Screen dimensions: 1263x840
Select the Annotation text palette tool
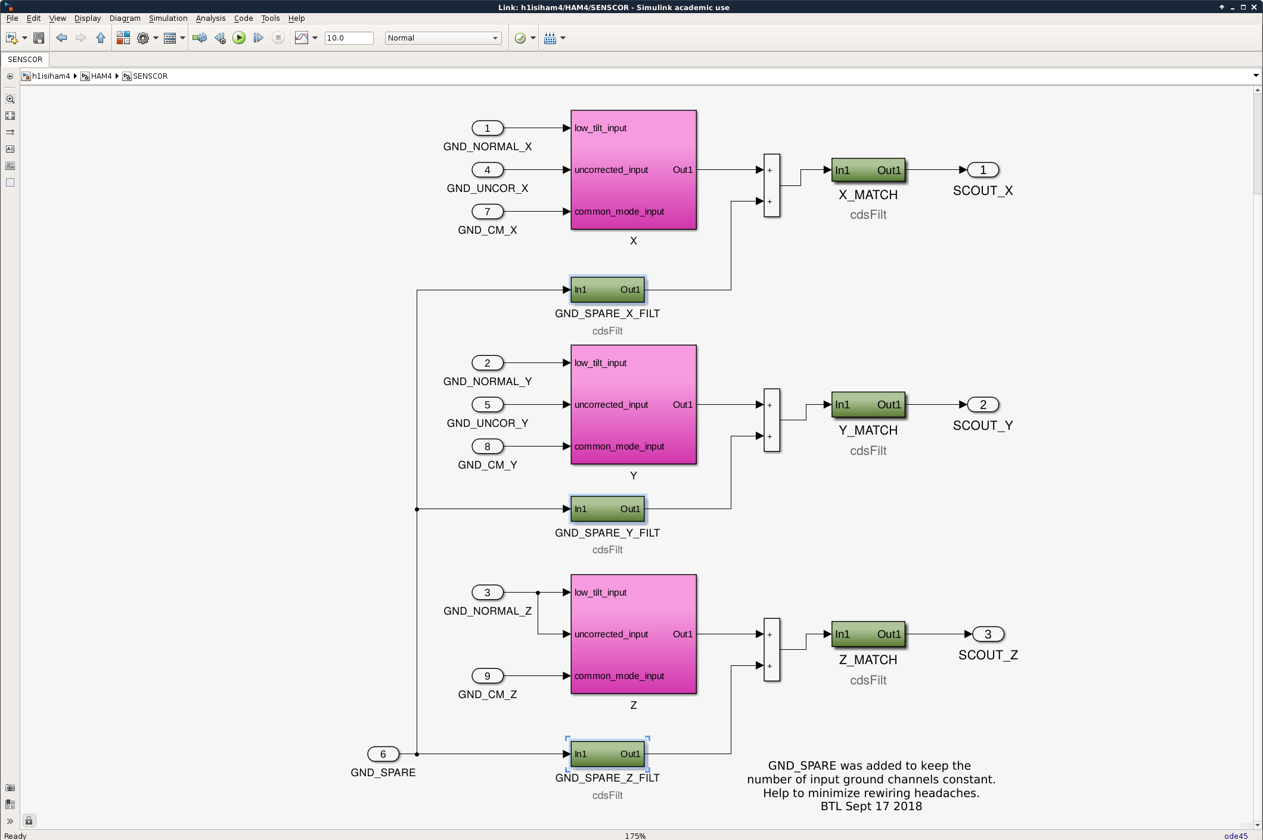[x=10, y=149]
